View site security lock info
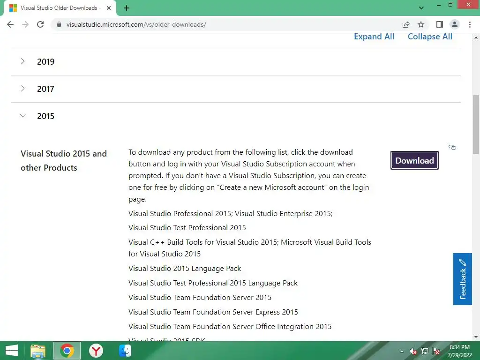This screenshot has height=360, width=480. (x=59, y=24)
